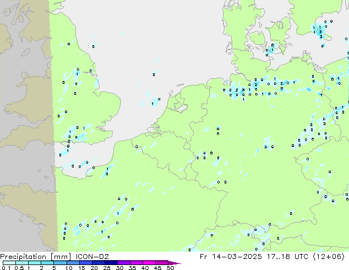Click the 1–2 mm legend color swatch
Viewport: 349px width, 270px height.
35,263
